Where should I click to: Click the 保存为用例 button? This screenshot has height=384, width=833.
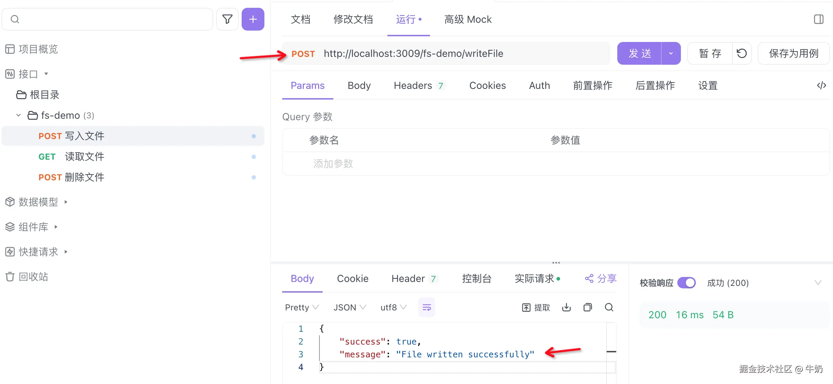[794, 54]
